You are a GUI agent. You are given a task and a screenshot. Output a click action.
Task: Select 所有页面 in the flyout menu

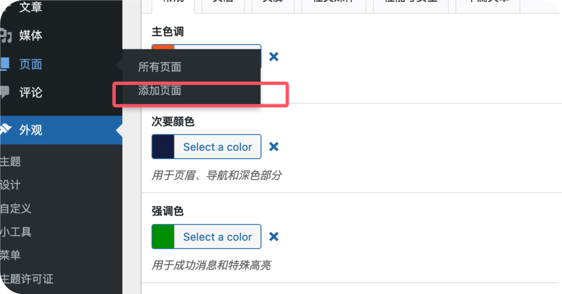pos(160,67)
